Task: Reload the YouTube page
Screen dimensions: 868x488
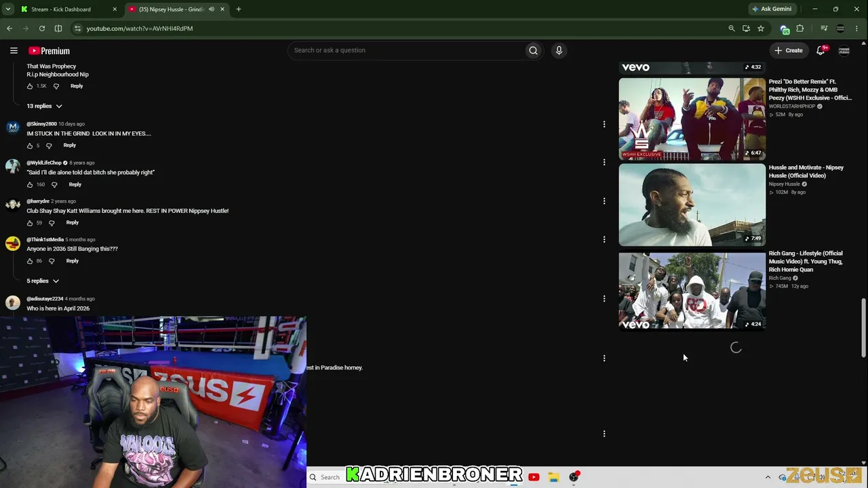Action: (42, 28)
